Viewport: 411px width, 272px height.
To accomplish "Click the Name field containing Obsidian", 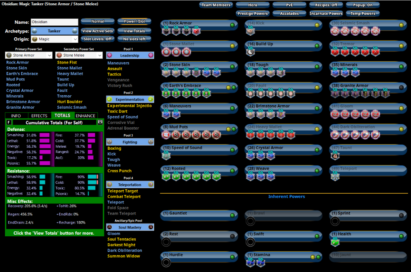I will point(54,22).
